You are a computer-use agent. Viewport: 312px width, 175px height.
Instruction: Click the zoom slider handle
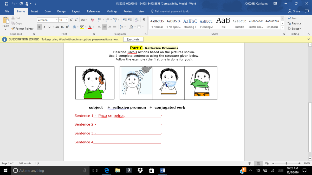286,163
